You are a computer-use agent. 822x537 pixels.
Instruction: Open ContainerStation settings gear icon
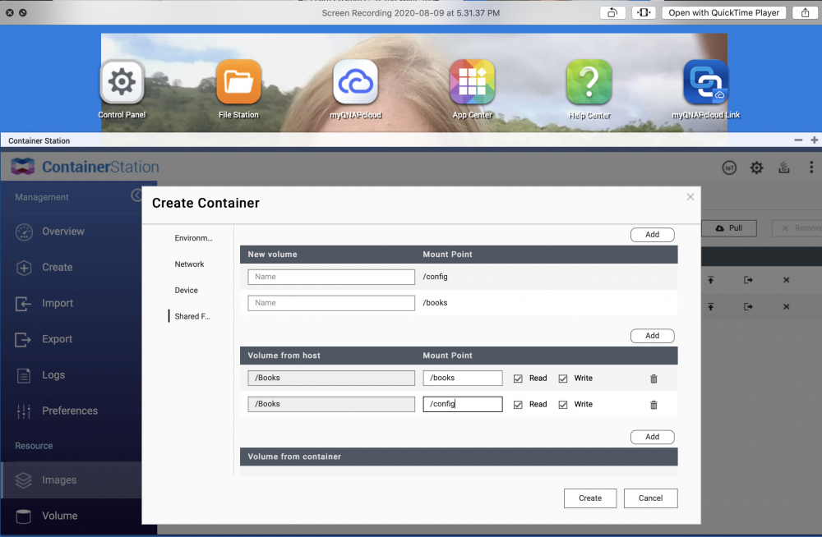[x=756, y=168]
